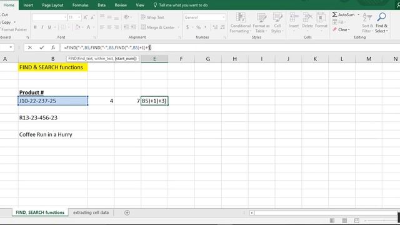Click horizontal scrollbar left arrow
The height and width of the screenshot is (225, 400).
(x=252, y=212)
